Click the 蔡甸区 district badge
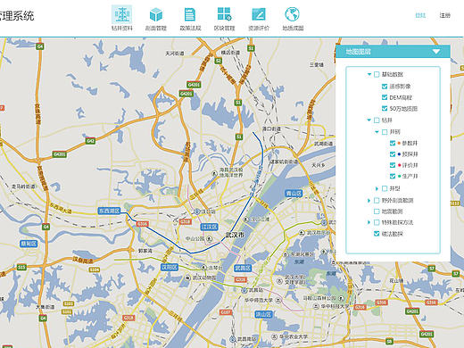464x348 pixels. coord(29,244)
